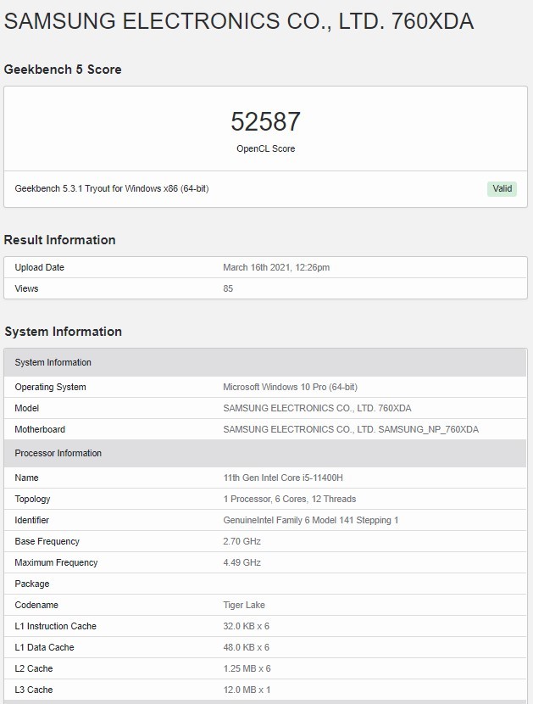
Task: Click the 'Geekbench 5 Score' heading
Action: click(x=63, y=70)
